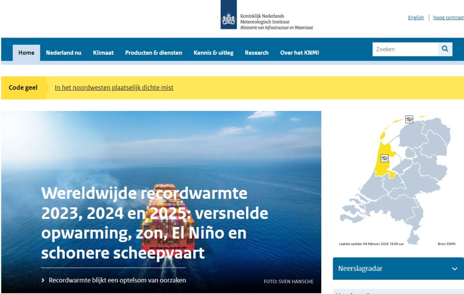
Task: Switch the site to English
Action: click(416, 18)
